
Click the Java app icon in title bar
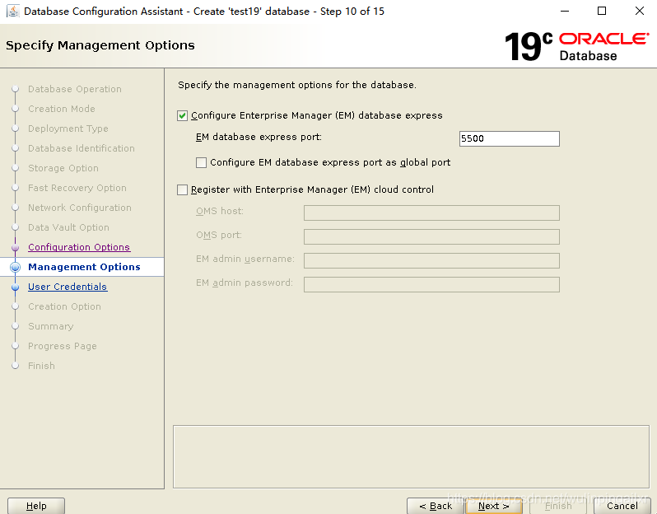click(12, 12)
